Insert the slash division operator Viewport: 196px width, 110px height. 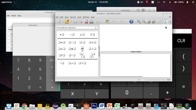(x=62, y=55)
